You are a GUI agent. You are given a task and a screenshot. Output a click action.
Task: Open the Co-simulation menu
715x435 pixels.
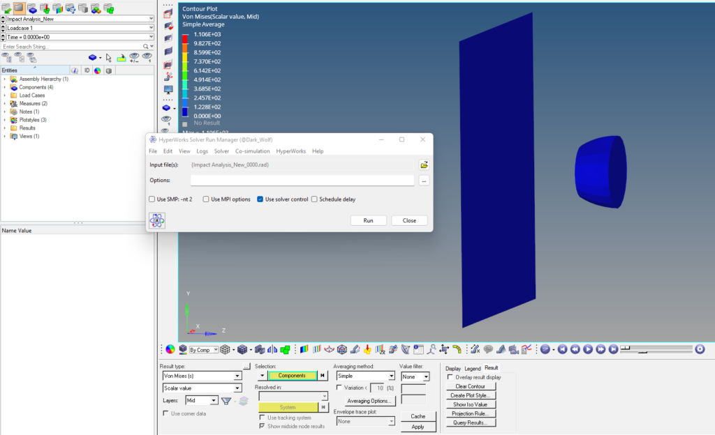tap(252, 151)
